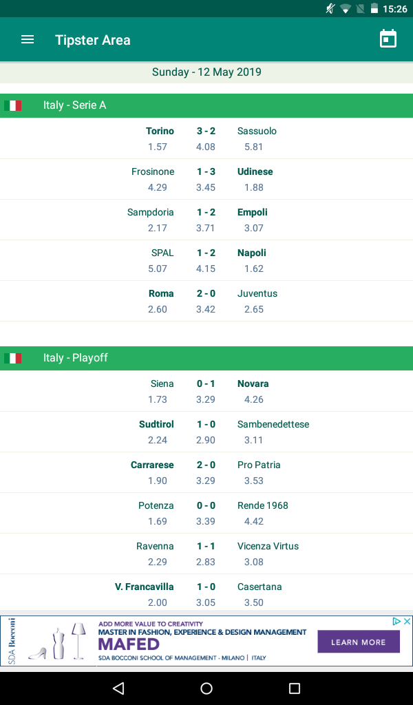Tap Italian flag beside Serie A
The height and width of the screenshot is (705, 413).
click(x=12, y=105)
